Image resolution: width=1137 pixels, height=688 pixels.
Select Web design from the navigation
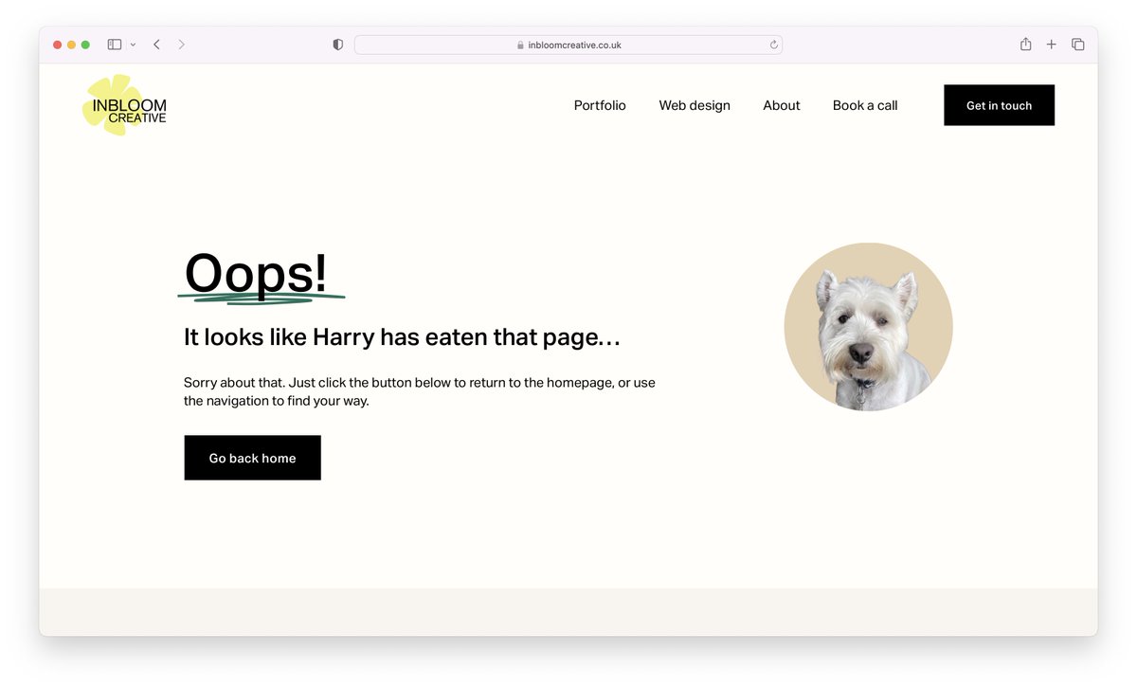click(695, 105)
